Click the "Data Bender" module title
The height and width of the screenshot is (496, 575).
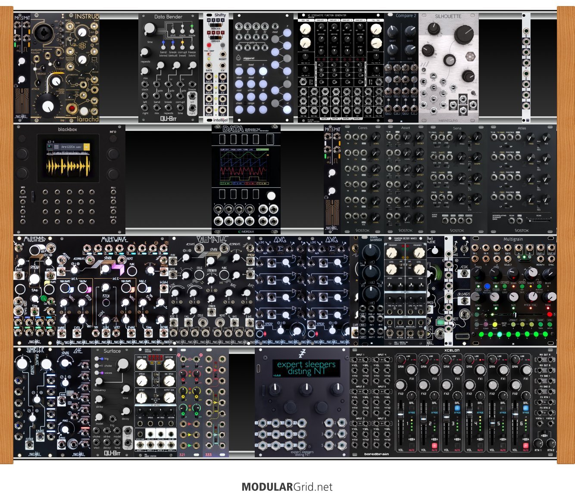coord(168,17)
